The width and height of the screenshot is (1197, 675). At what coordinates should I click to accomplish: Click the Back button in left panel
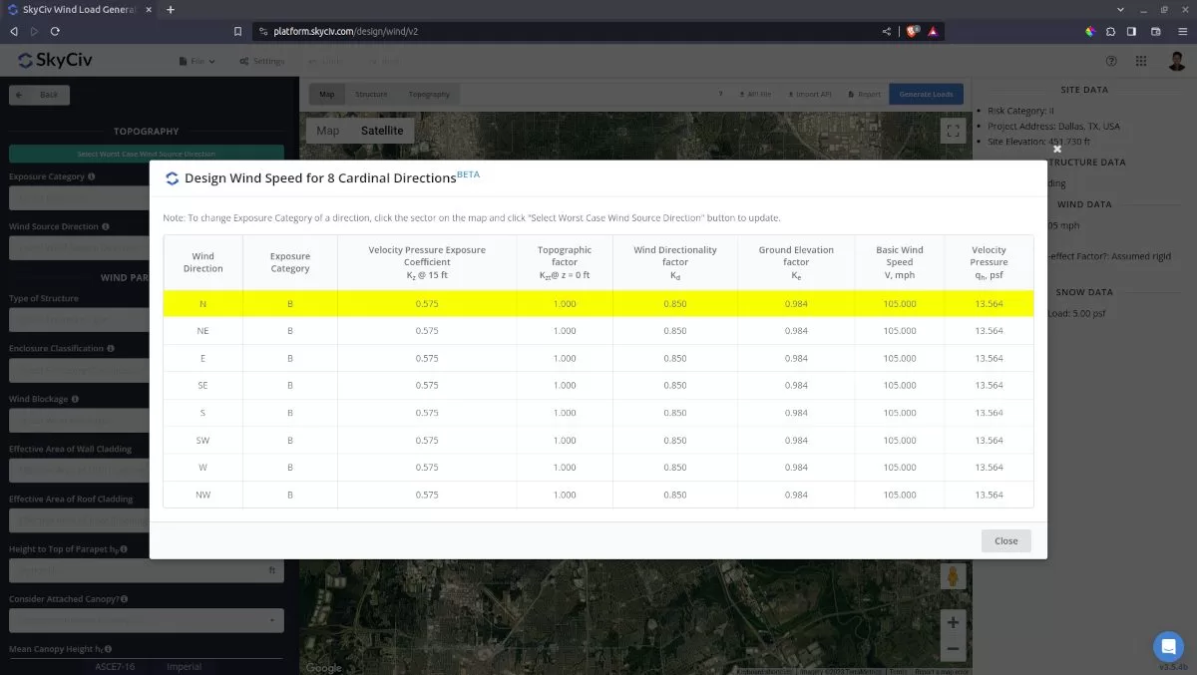(x=40, y=95)
